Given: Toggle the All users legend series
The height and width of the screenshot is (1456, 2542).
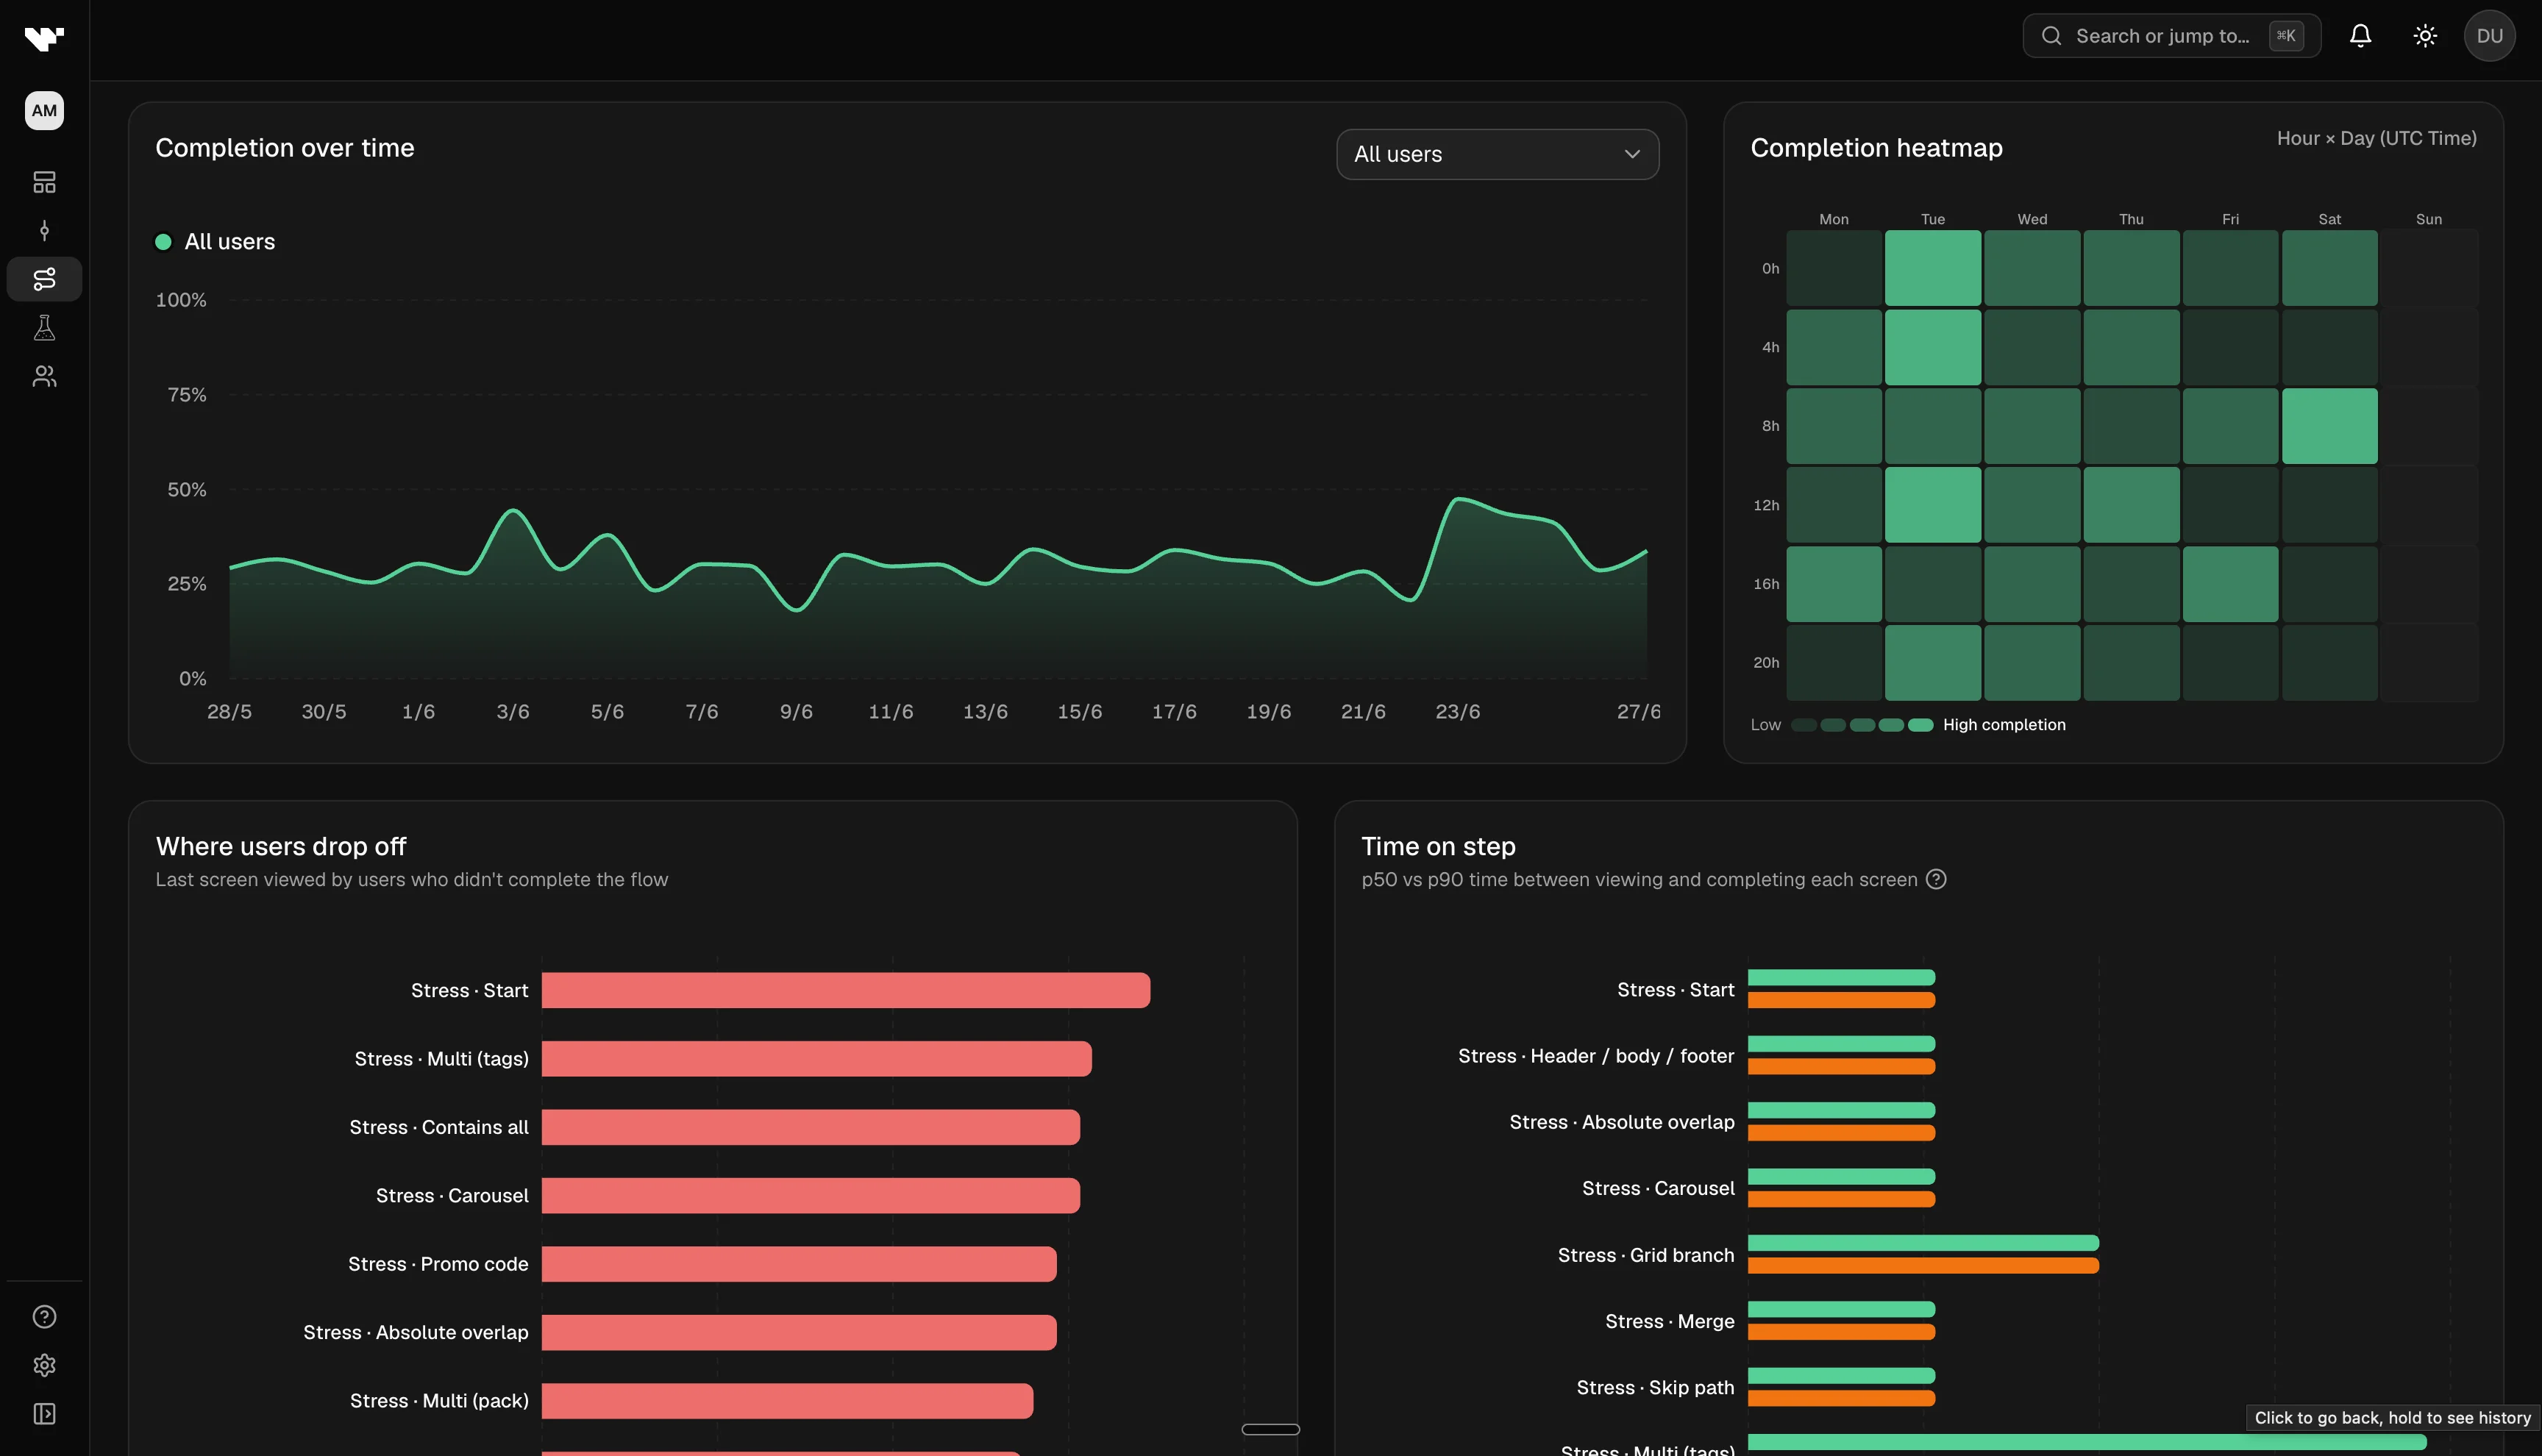Looking at the screenshot, I should coord(215,242).
